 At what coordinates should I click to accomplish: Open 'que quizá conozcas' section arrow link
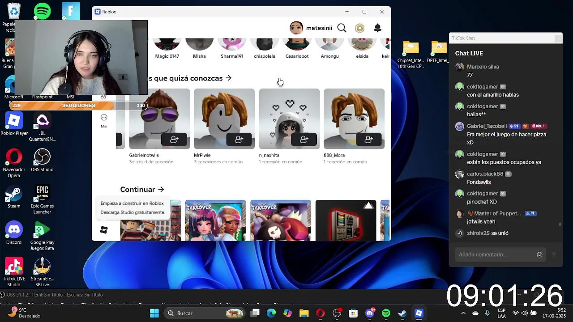point(228,78)
